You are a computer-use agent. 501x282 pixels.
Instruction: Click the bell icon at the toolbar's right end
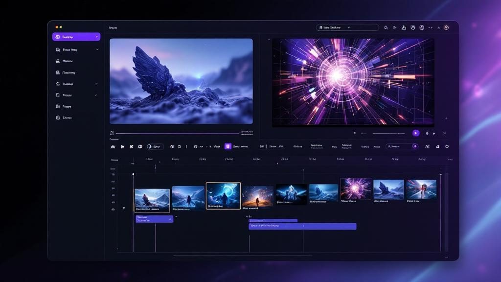438,146
